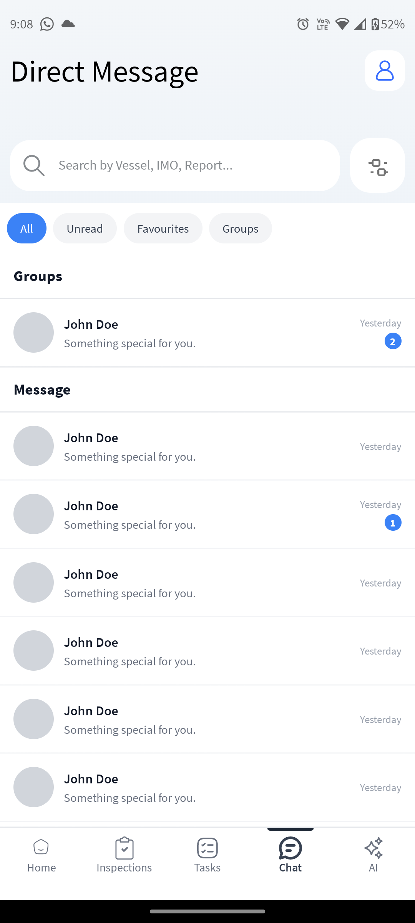Tap the group chat avatar thumbnail
415x923 pixels.
point(34,333)
